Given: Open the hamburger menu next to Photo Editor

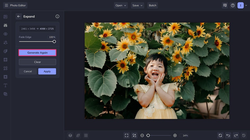Looking at the screenshot, I should click(6, 5).
